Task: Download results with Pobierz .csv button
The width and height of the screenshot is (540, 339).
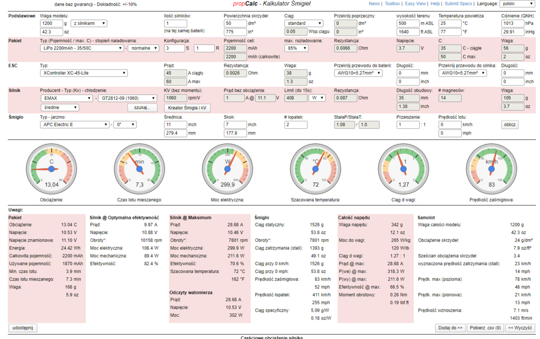Action: 485,328
